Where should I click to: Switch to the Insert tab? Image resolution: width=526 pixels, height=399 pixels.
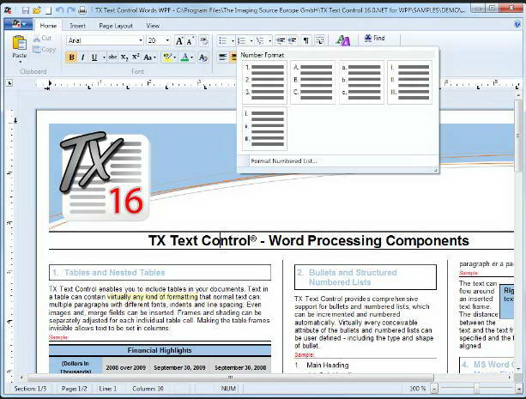click(77, 26)
